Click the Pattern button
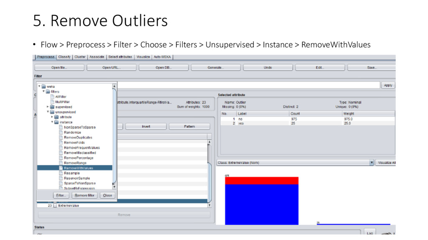The width and height of the screenshot is (428, 240). 189,127
